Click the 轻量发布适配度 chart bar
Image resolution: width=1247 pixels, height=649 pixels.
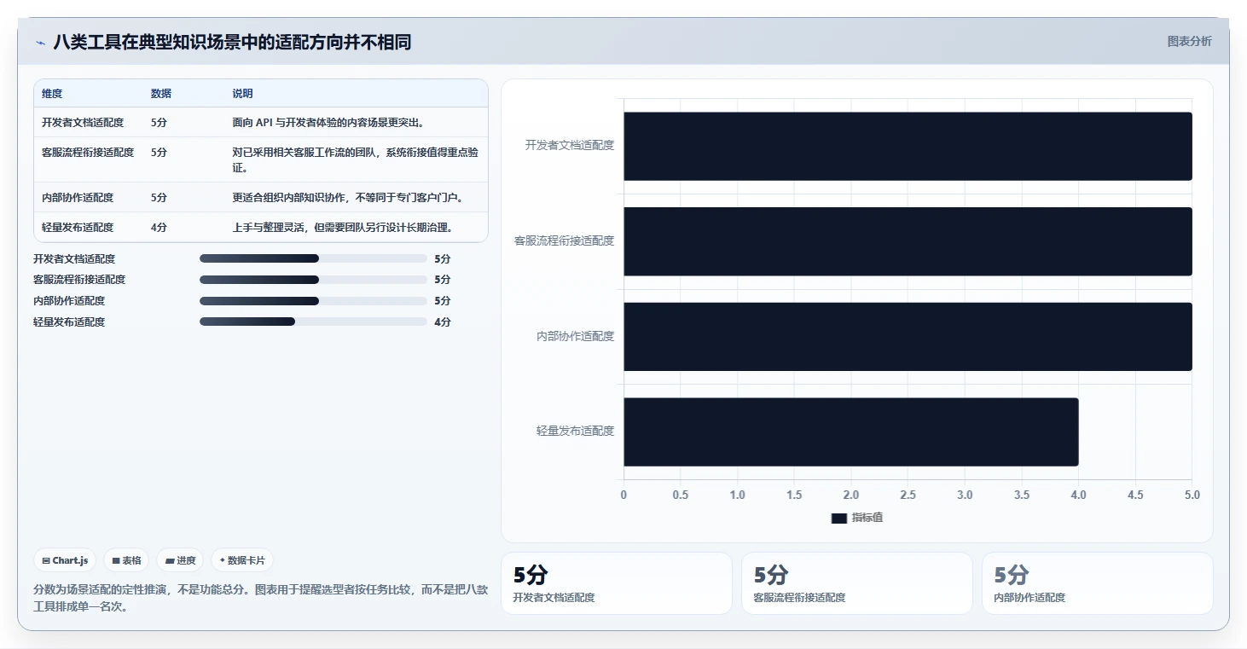pyautogui.click(x=851, y=432)
